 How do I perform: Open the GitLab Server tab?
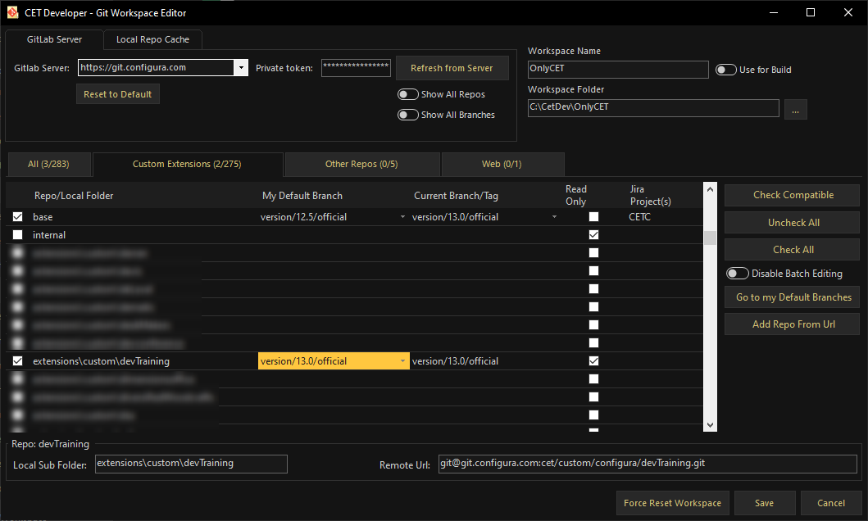54,40
